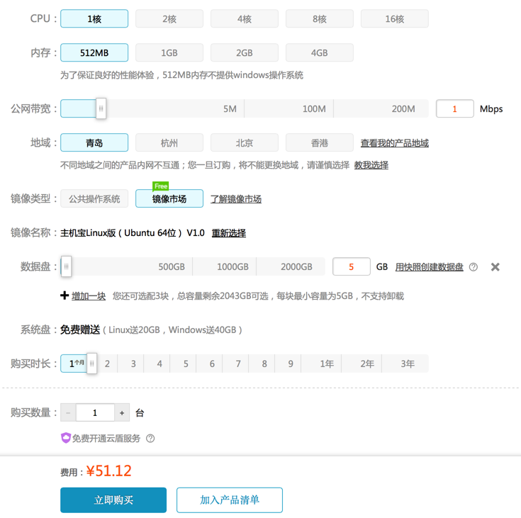Click the 加入产品清单 button
Screen dimensions: 521x518
230,500
